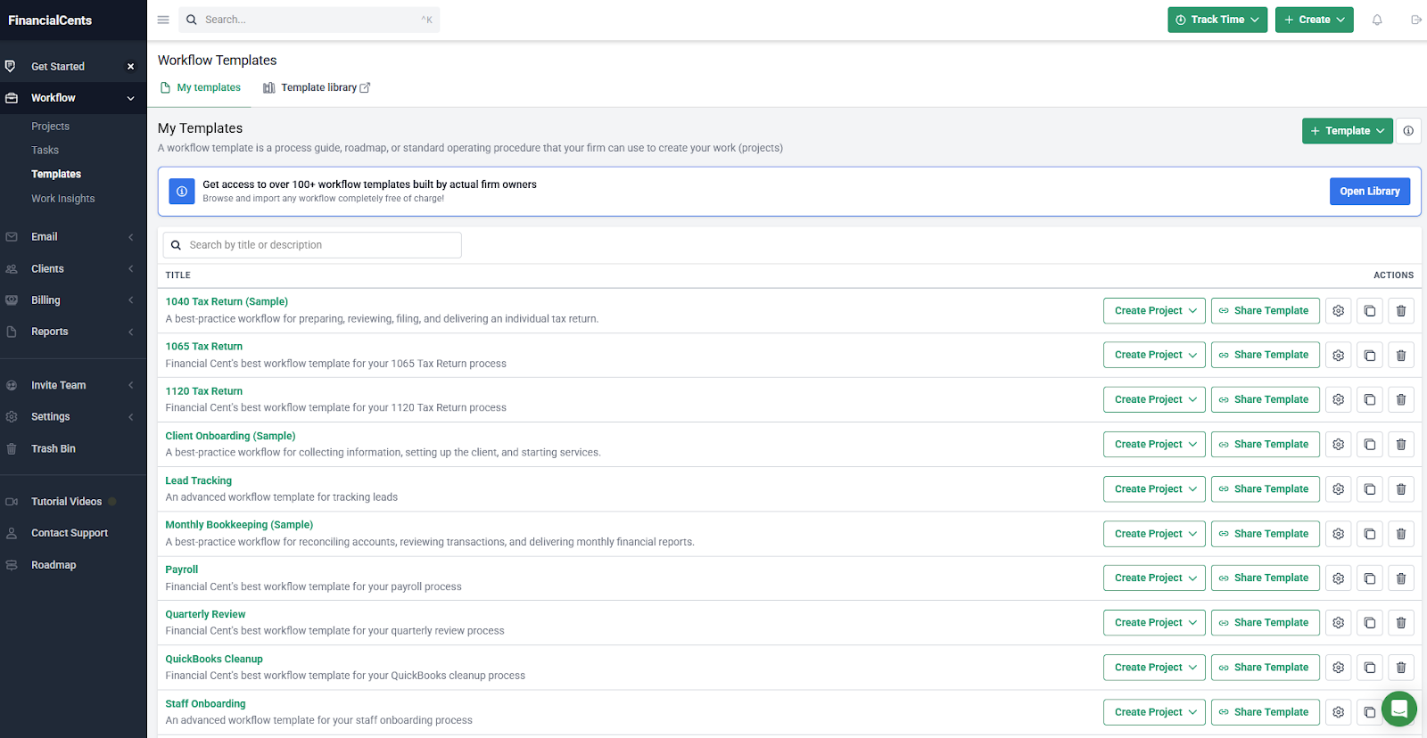The image size is (1427, 738).
Task: Open Create Project dropdown for Lead Tracking
Action: (1154, 489)
